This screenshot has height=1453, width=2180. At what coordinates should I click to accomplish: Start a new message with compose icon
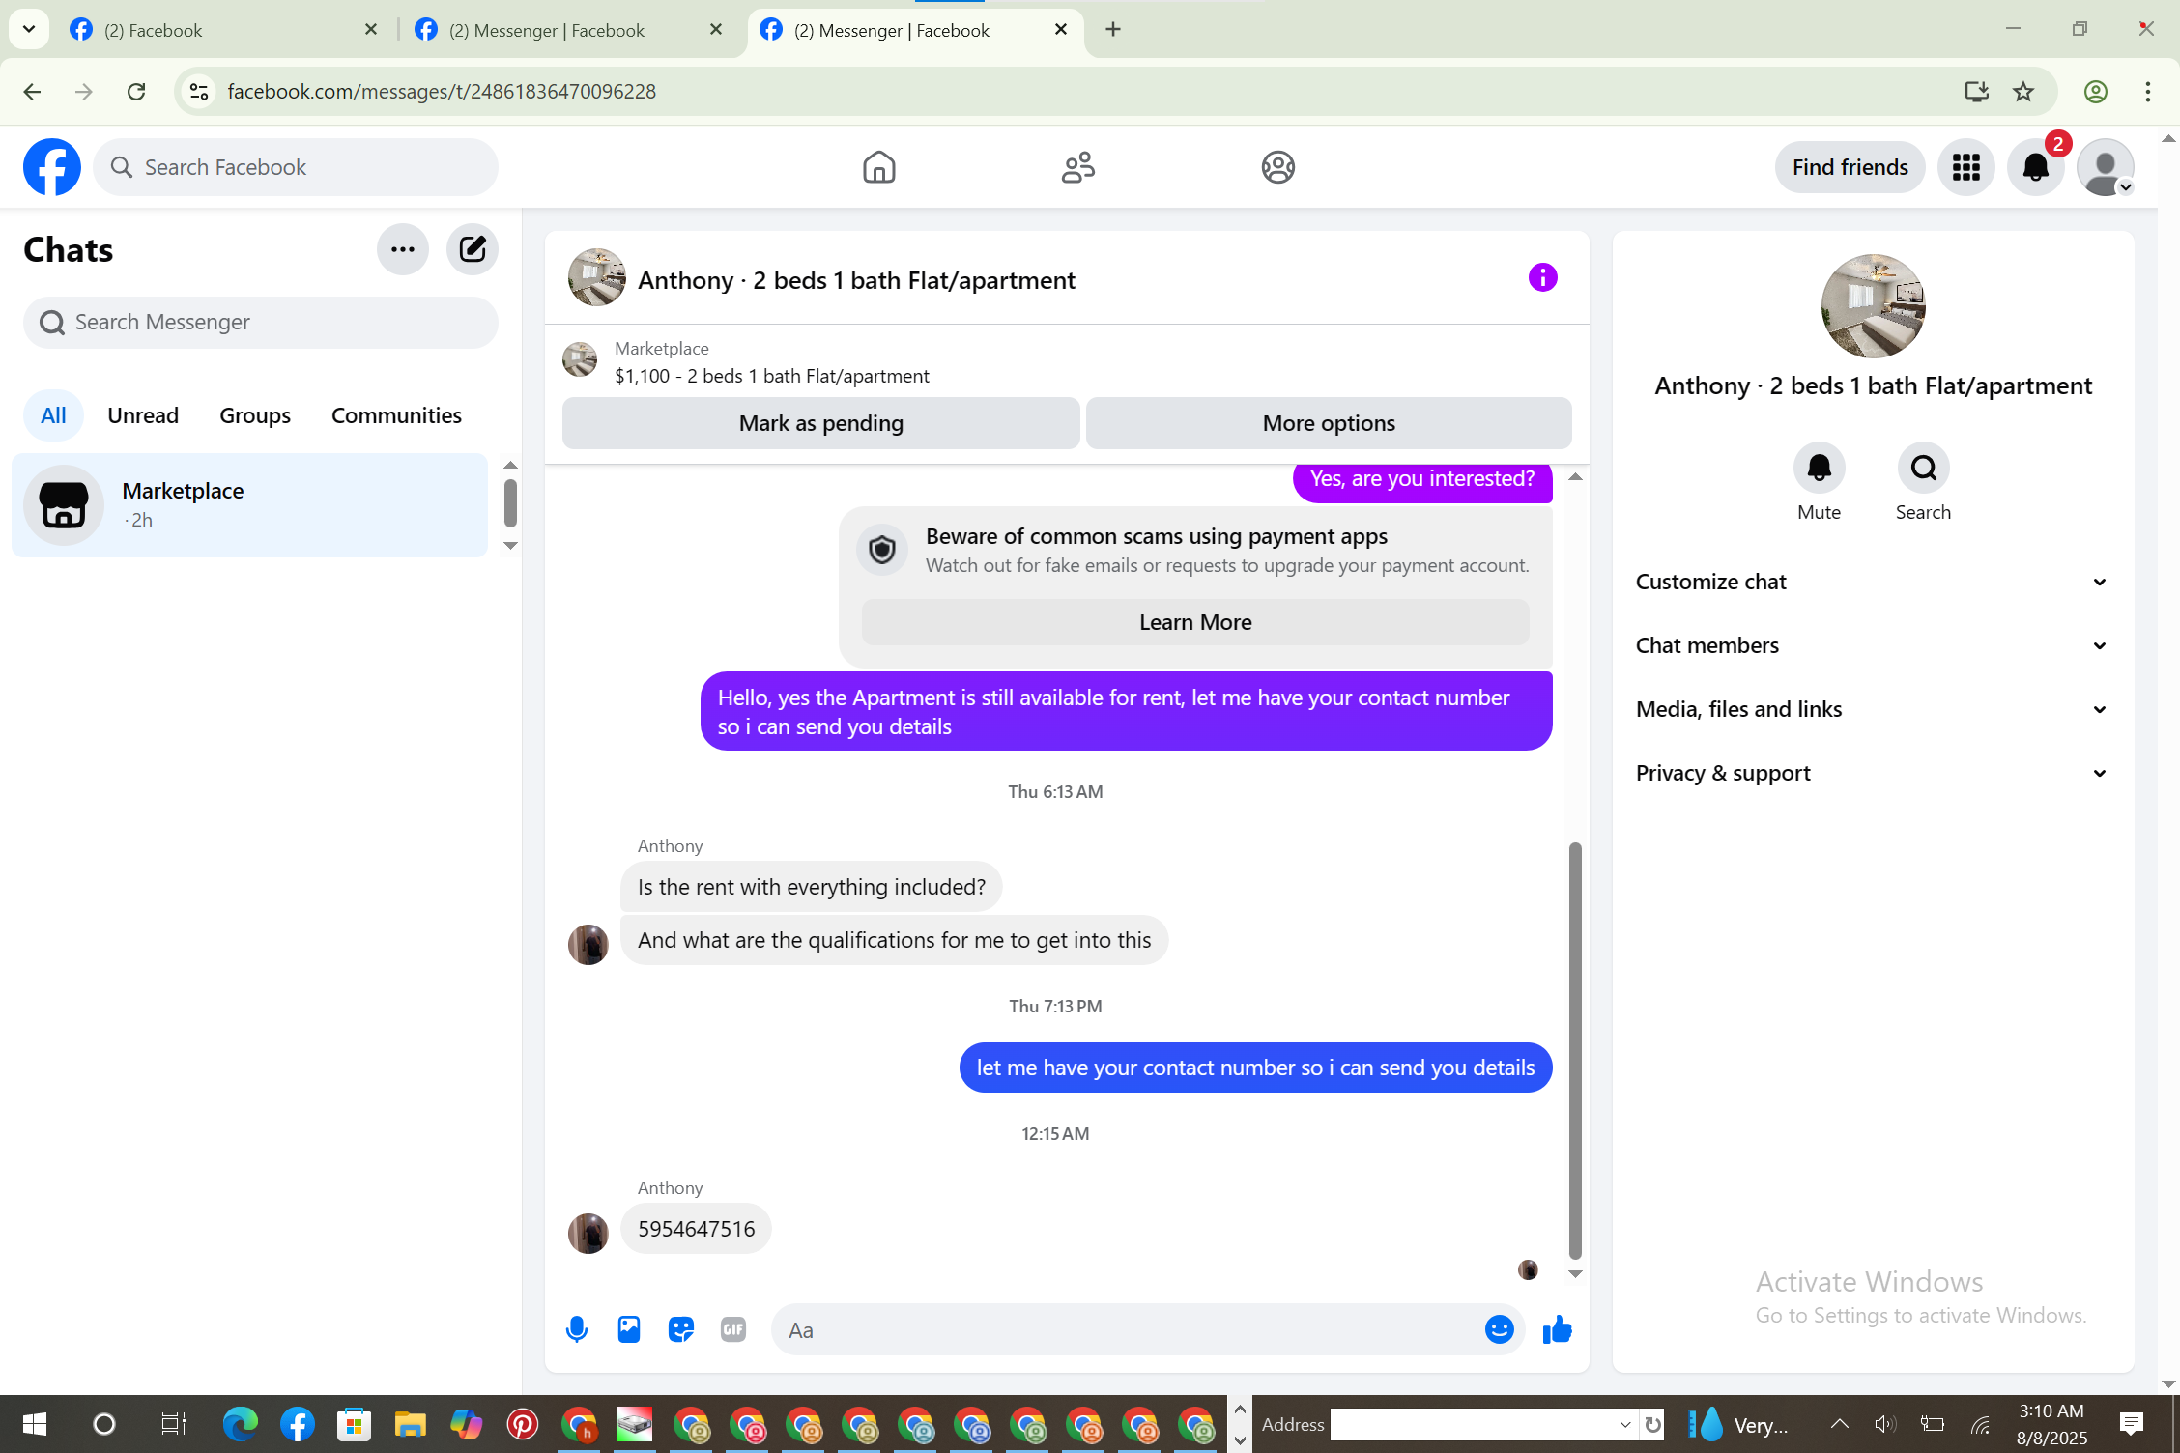pos(472,249)
